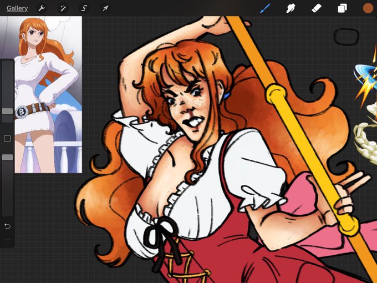
Task: Undo the last stroke
Action: [x=7, y=226]
